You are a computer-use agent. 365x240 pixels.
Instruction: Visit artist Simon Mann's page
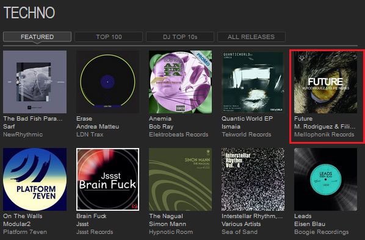[168, 224]
